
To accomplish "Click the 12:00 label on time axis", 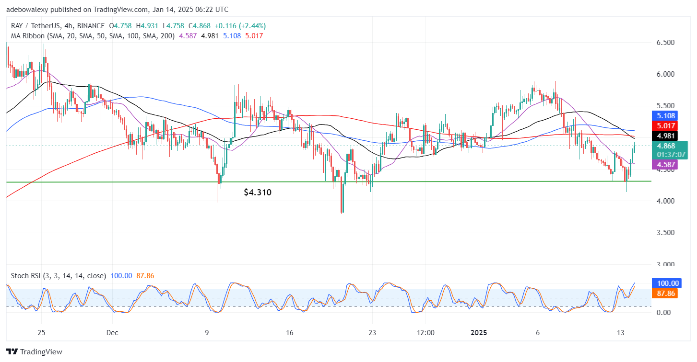I will pyautogui.click(x=425, y=332).
